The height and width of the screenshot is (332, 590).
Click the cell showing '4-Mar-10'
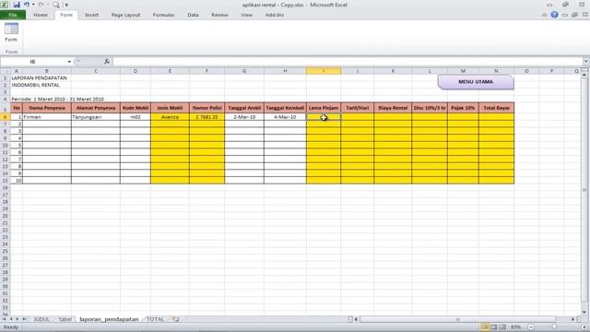tap(285, 117)
